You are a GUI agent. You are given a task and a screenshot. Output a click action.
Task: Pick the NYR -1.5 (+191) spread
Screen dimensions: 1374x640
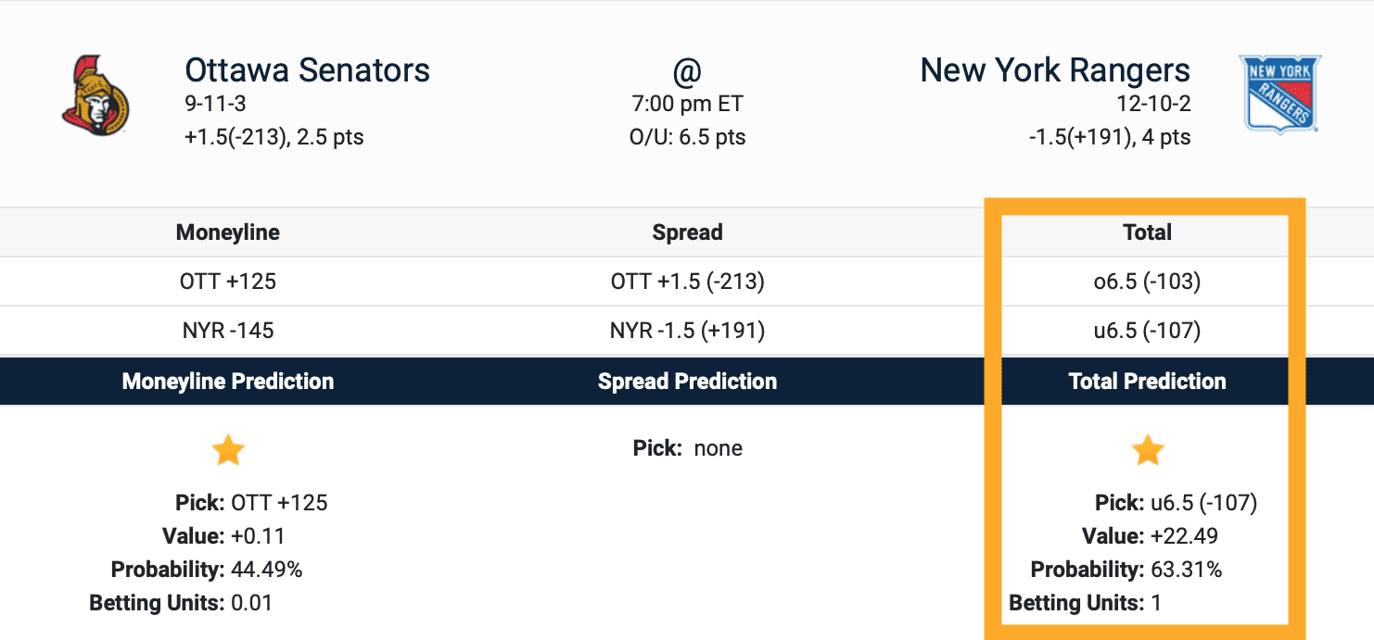(x=687, y=331)
